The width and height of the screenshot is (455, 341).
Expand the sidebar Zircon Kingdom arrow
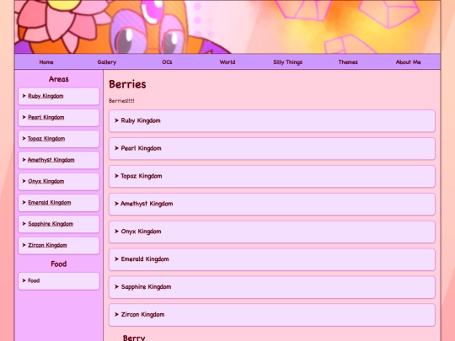(x=24, y=245)
